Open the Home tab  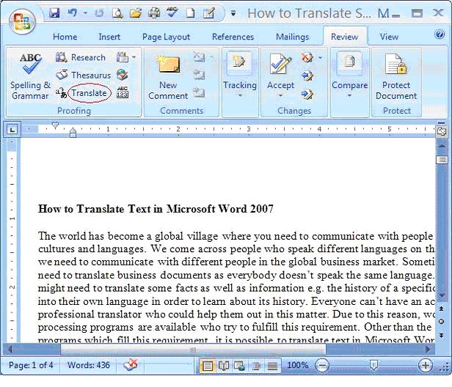[x=65, y=37]
